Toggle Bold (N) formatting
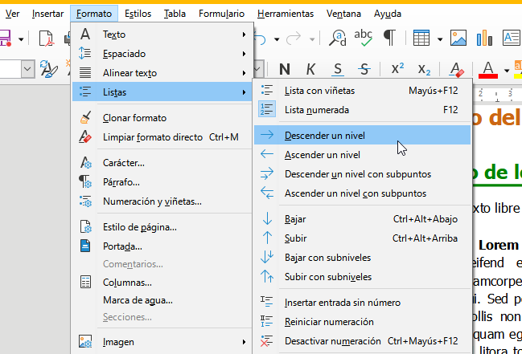The width and height of the screenshot is (522, 354). click(285, 69)
